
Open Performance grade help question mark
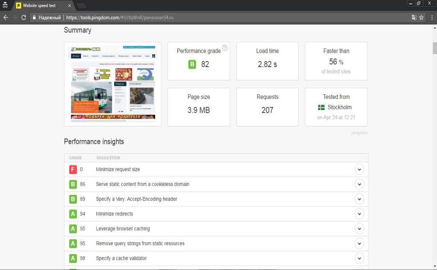click(225, 48)
